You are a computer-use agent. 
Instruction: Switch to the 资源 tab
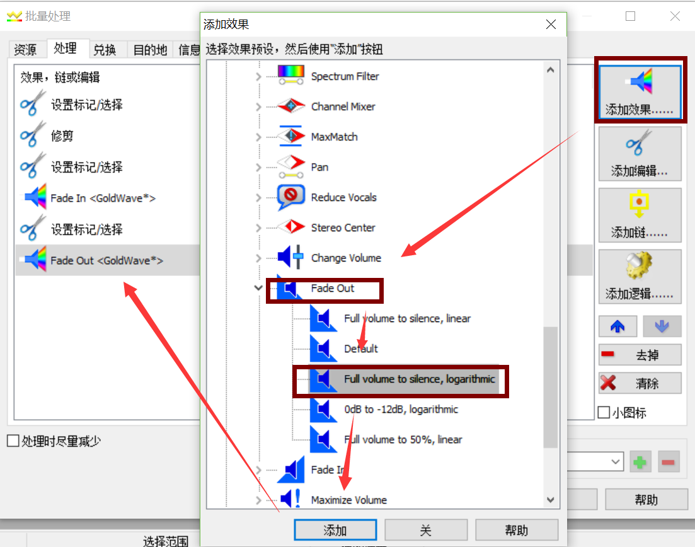[25, 50]
